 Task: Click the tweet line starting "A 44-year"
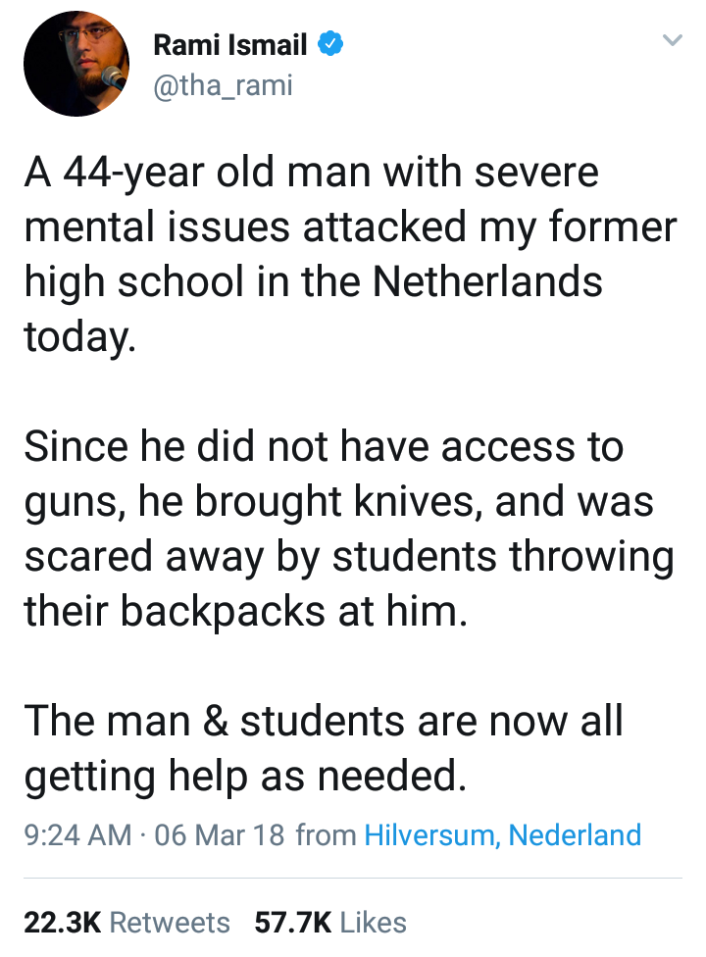(311, 174)
